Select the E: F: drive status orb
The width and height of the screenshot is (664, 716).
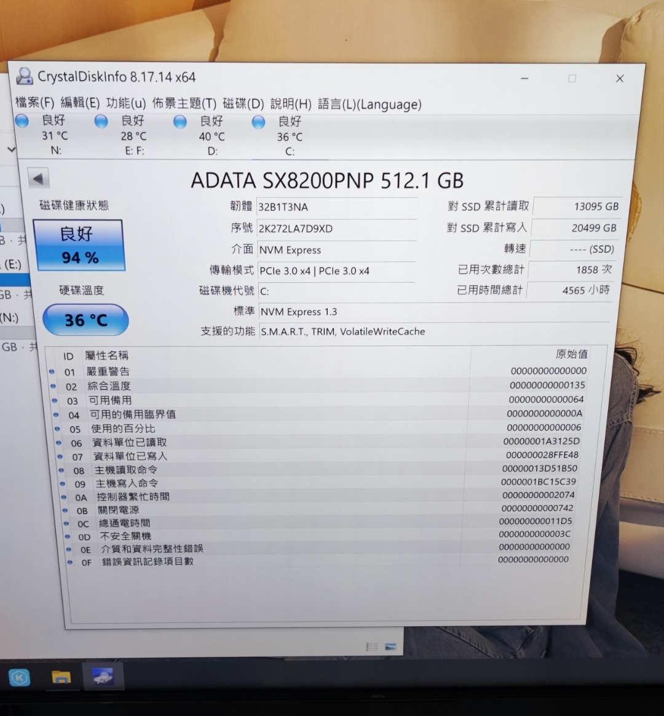click(101, 121)
